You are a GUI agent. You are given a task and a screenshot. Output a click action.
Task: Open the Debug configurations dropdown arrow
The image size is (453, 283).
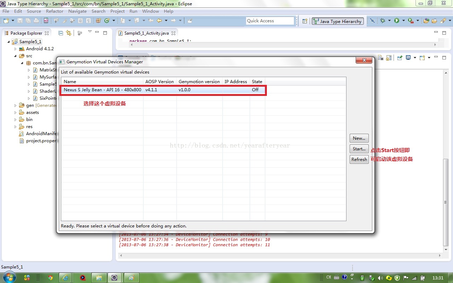389,21
